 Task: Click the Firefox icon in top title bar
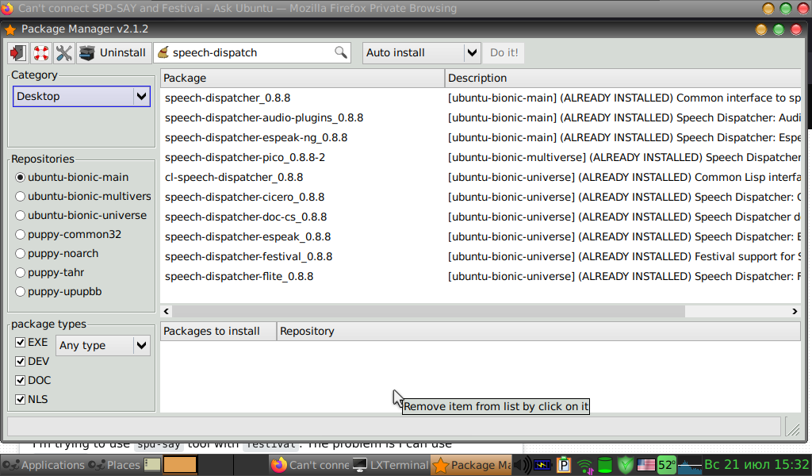pos(6,8)
